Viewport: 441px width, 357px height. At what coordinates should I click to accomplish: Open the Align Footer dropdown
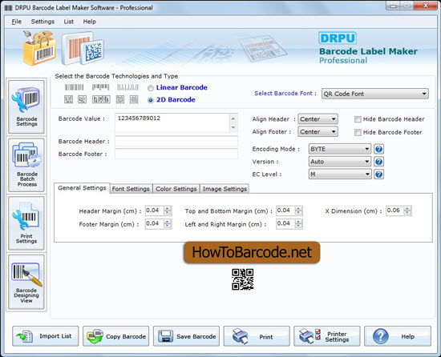318,131
